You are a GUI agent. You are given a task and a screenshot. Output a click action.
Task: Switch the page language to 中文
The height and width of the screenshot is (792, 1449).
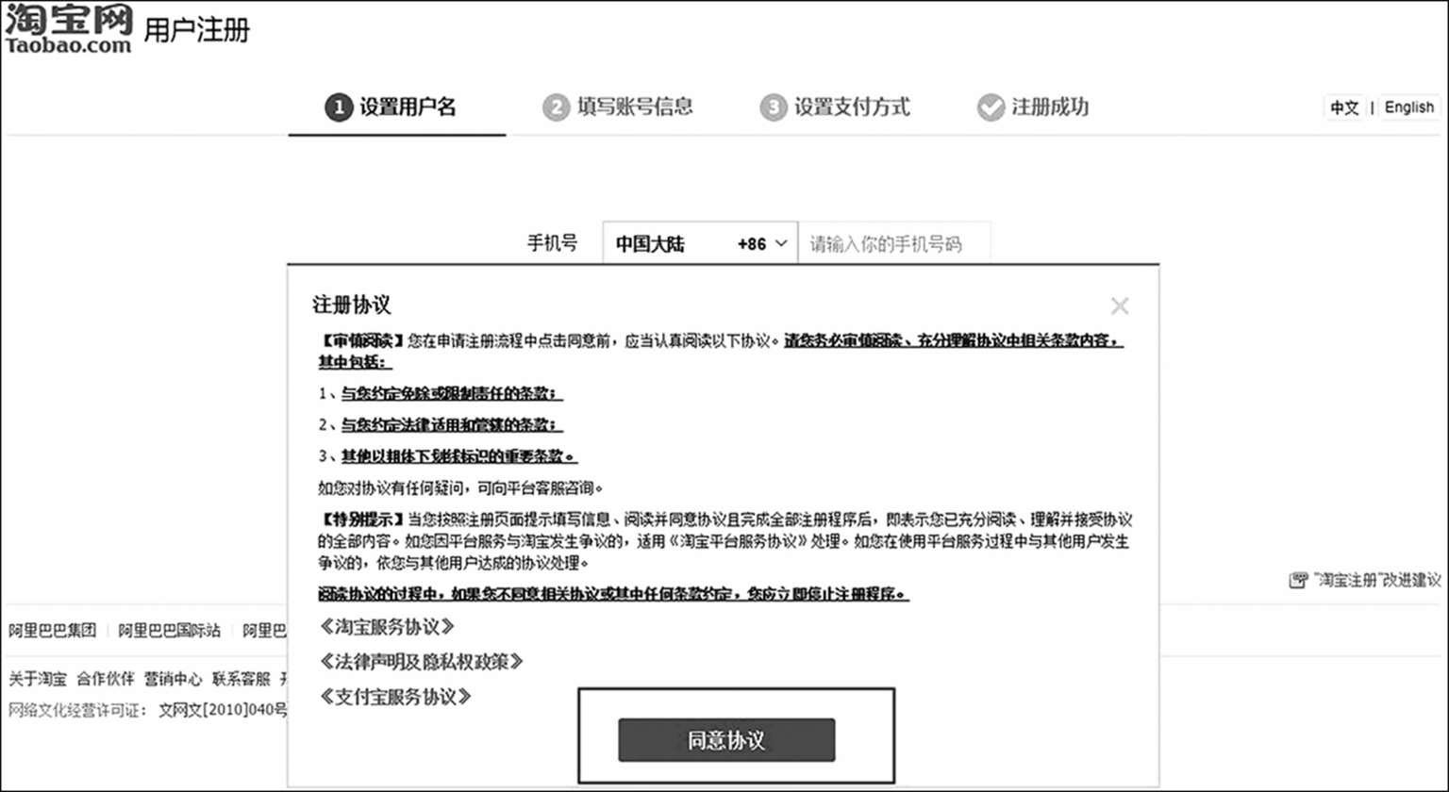pos(1344,107)
